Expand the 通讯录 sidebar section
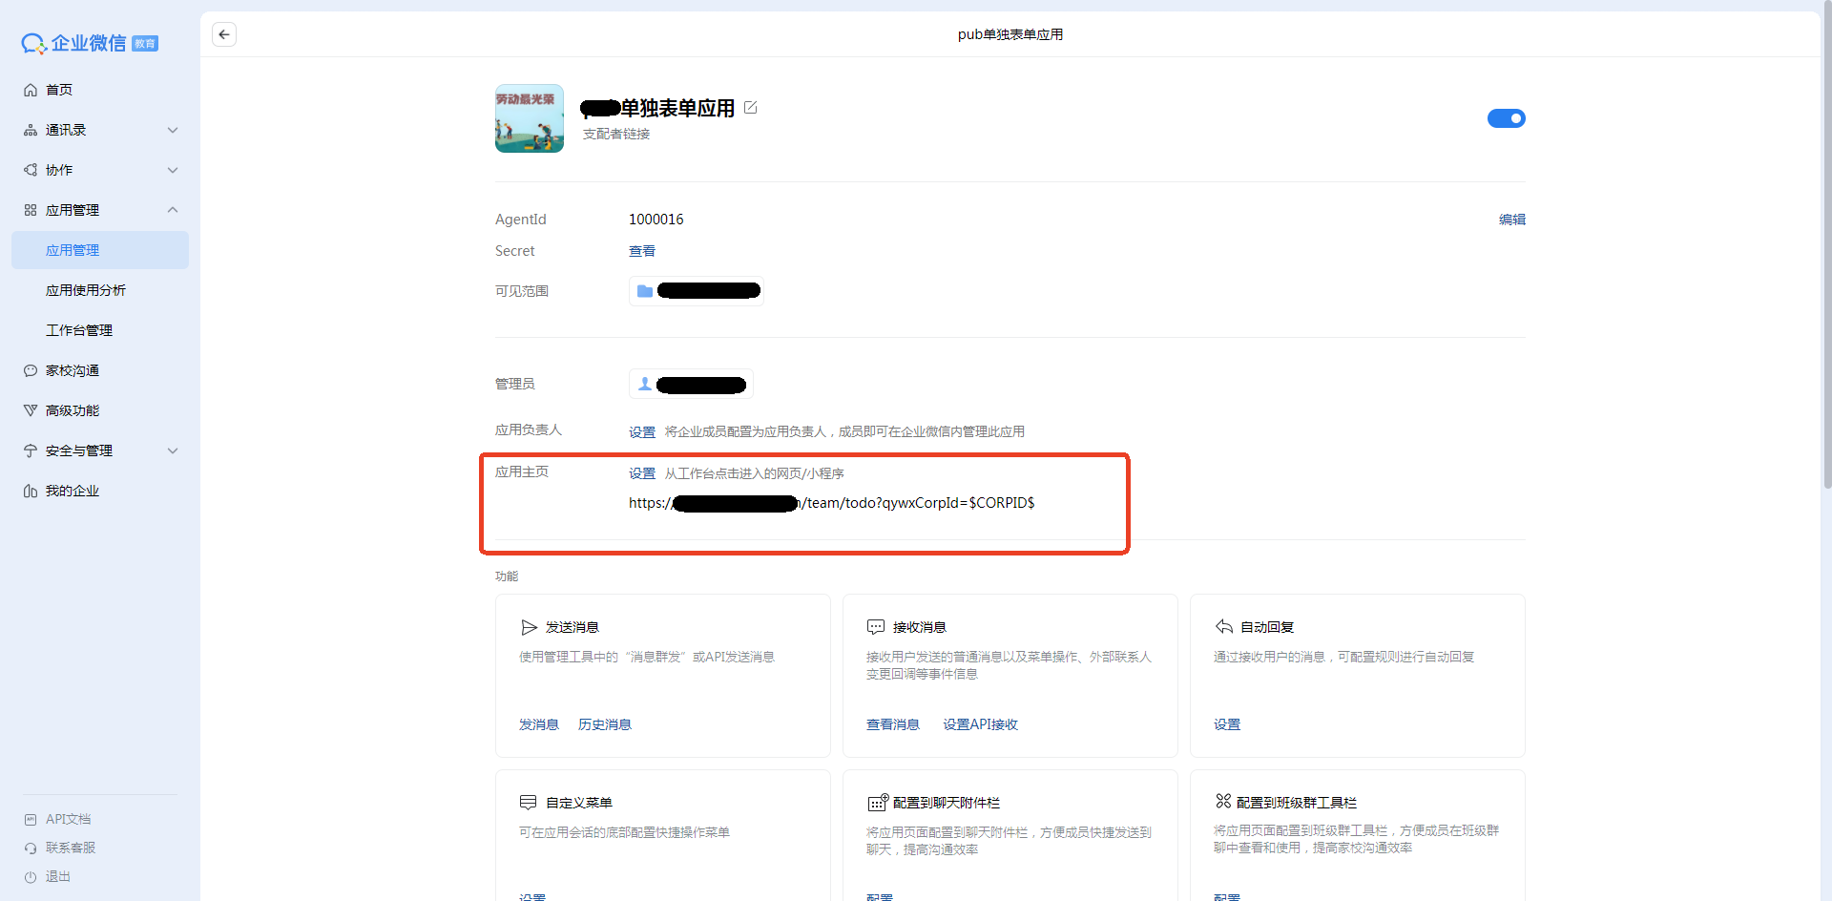The width and height of the screenshot is (1832, 901). click(x=173, y=130)
